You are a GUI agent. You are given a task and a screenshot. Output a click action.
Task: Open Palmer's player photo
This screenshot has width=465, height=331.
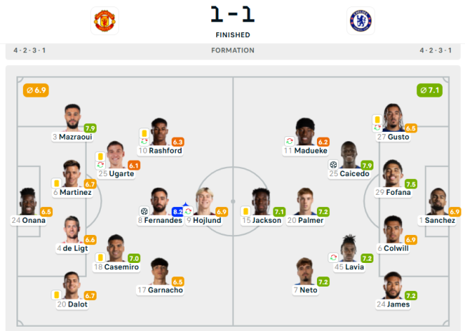[305, 201]
